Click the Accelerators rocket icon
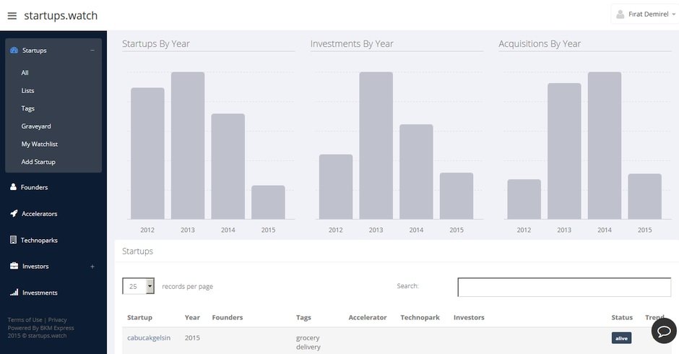The image size is (679, 354). point(14,214)
